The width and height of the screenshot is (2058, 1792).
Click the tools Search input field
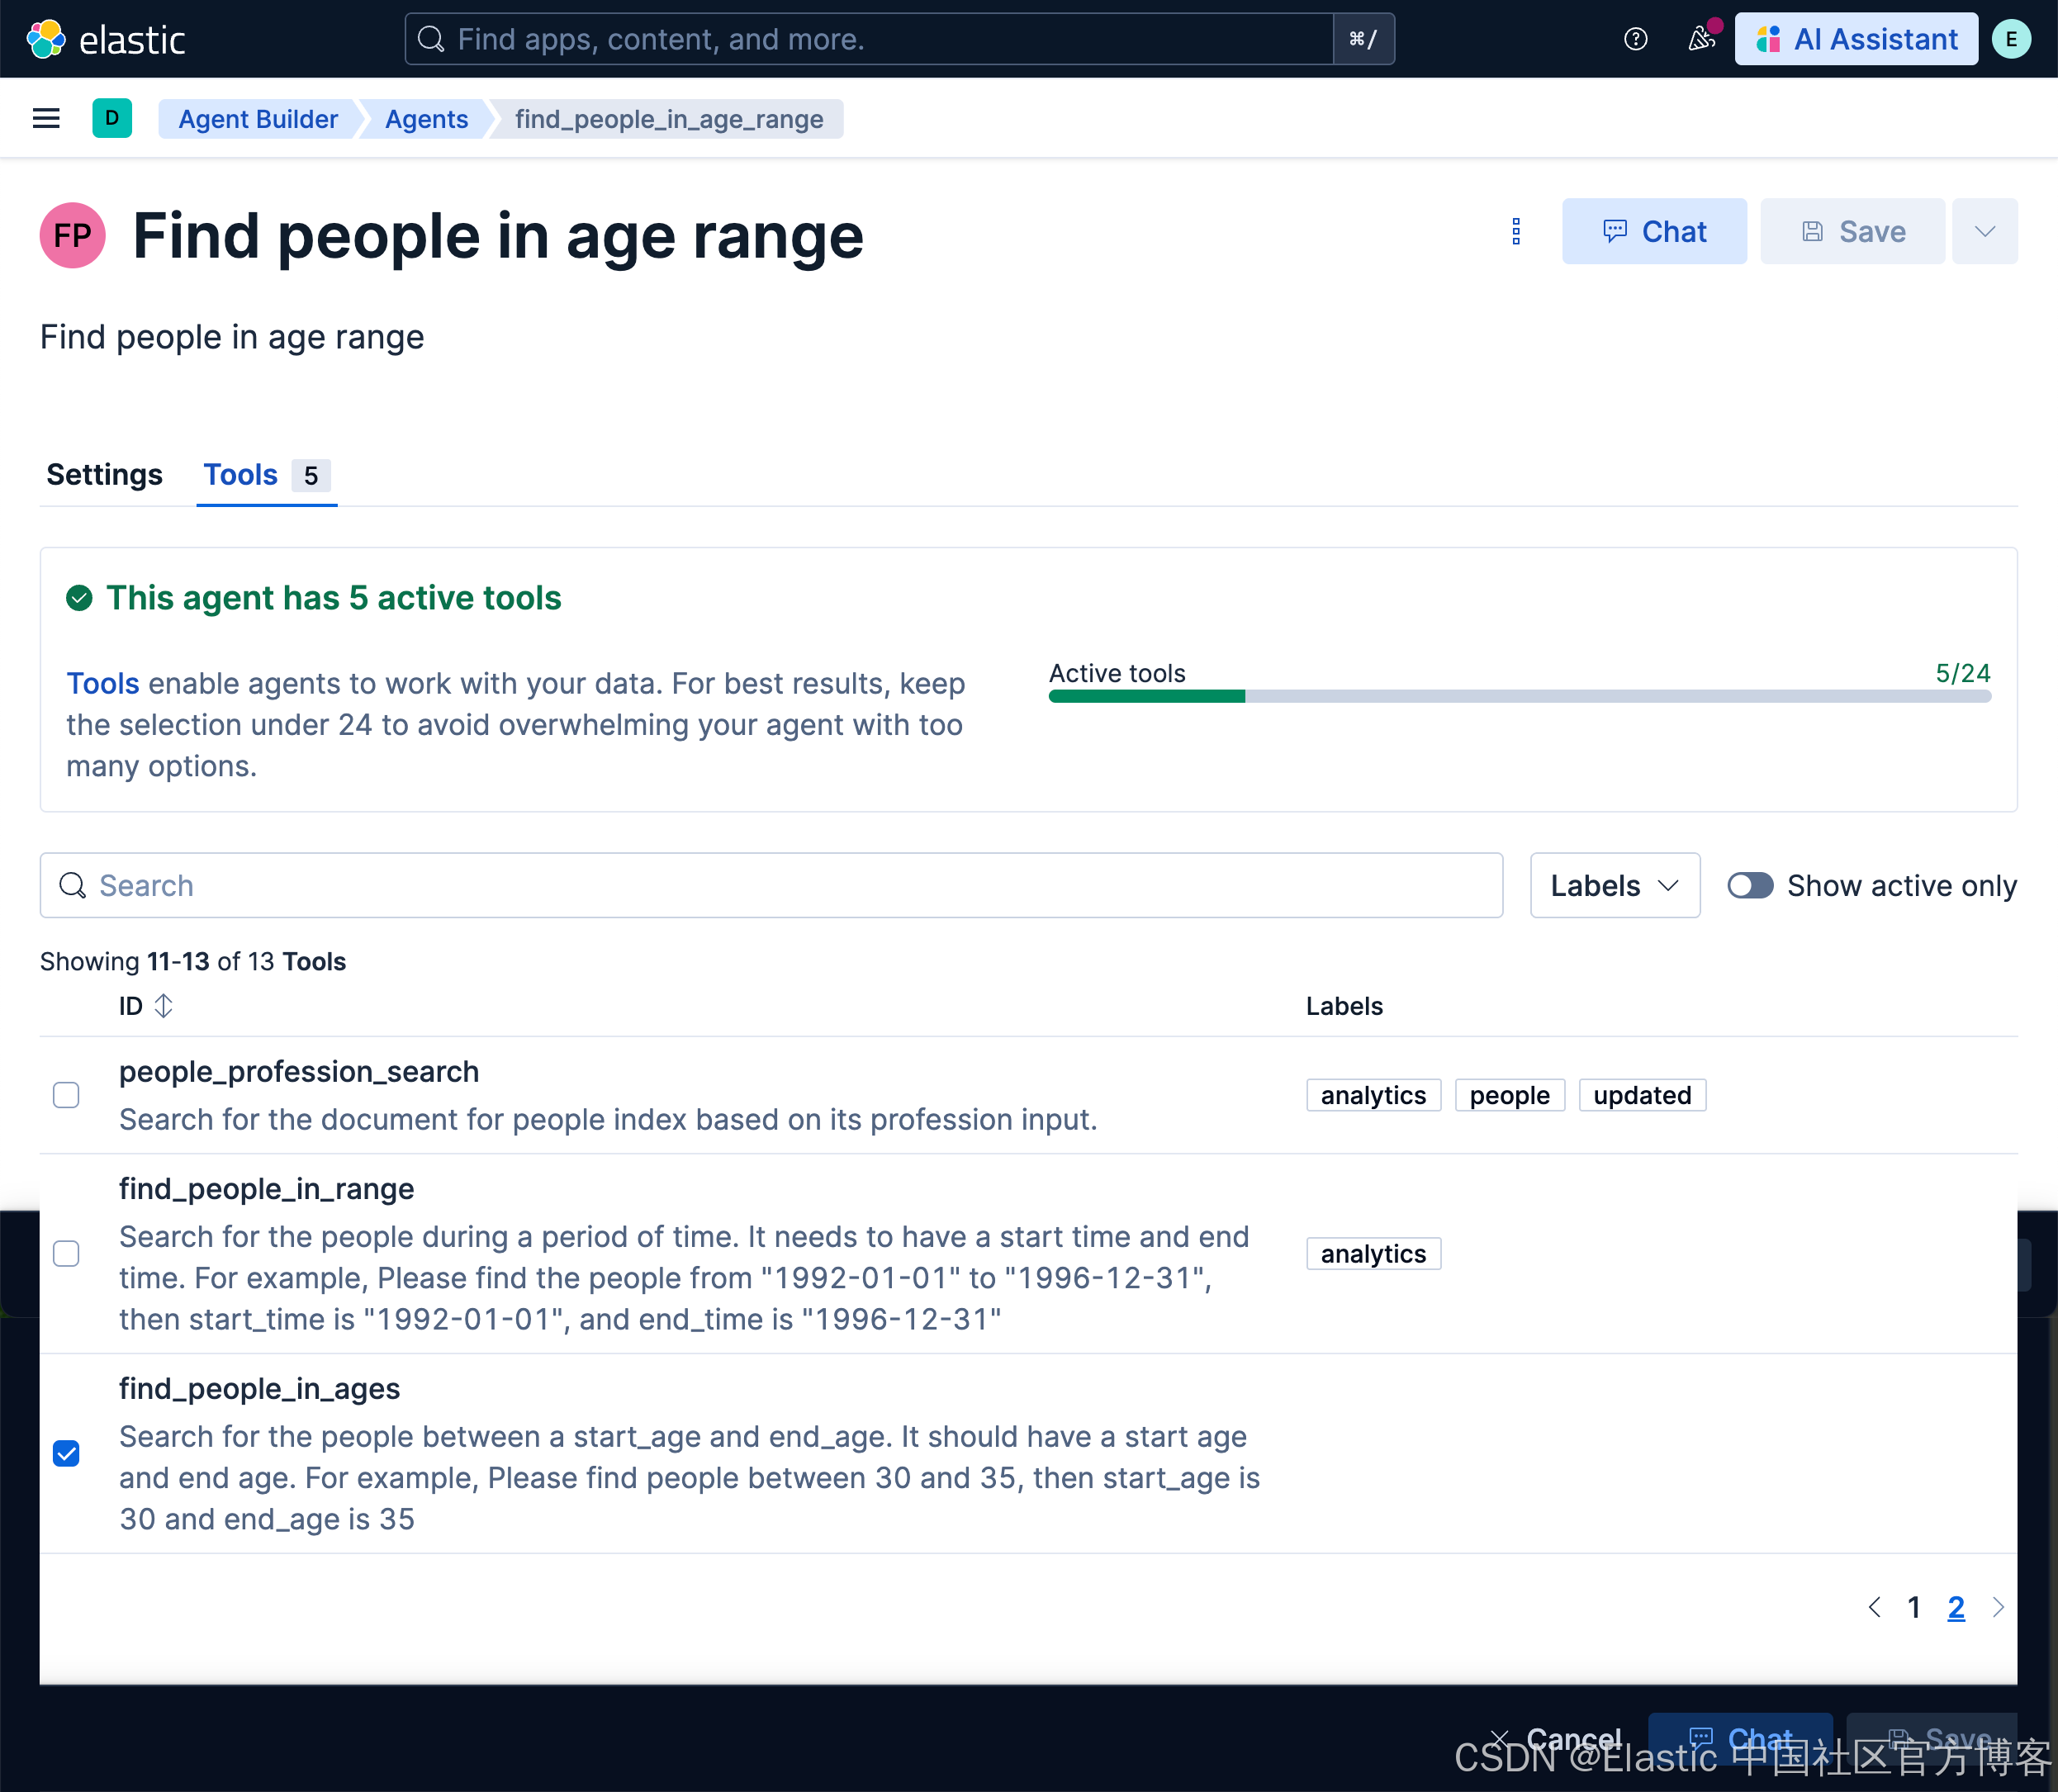point(770,885)
